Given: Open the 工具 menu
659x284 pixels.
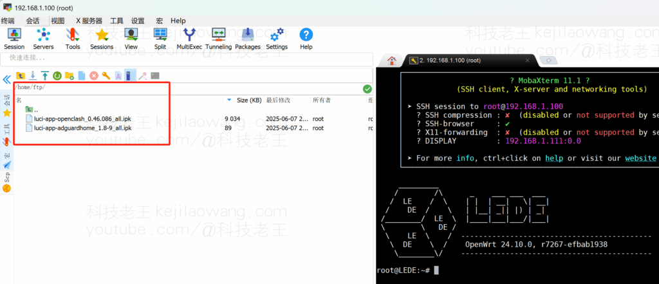Looking at the screenshot, I should coord(117,21).
